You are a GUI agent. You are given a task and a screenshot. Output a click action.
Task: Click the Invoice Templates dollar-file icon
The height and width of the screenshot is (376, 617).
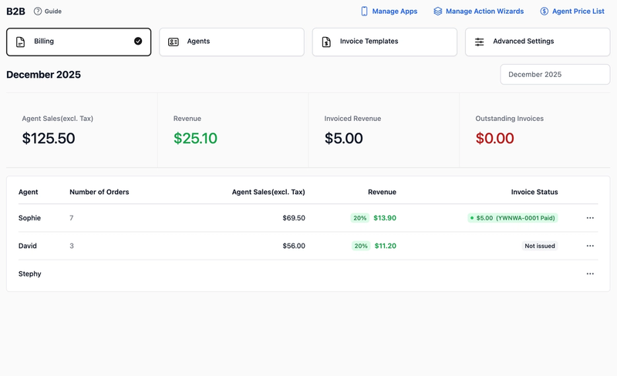[x=326, y=42]
